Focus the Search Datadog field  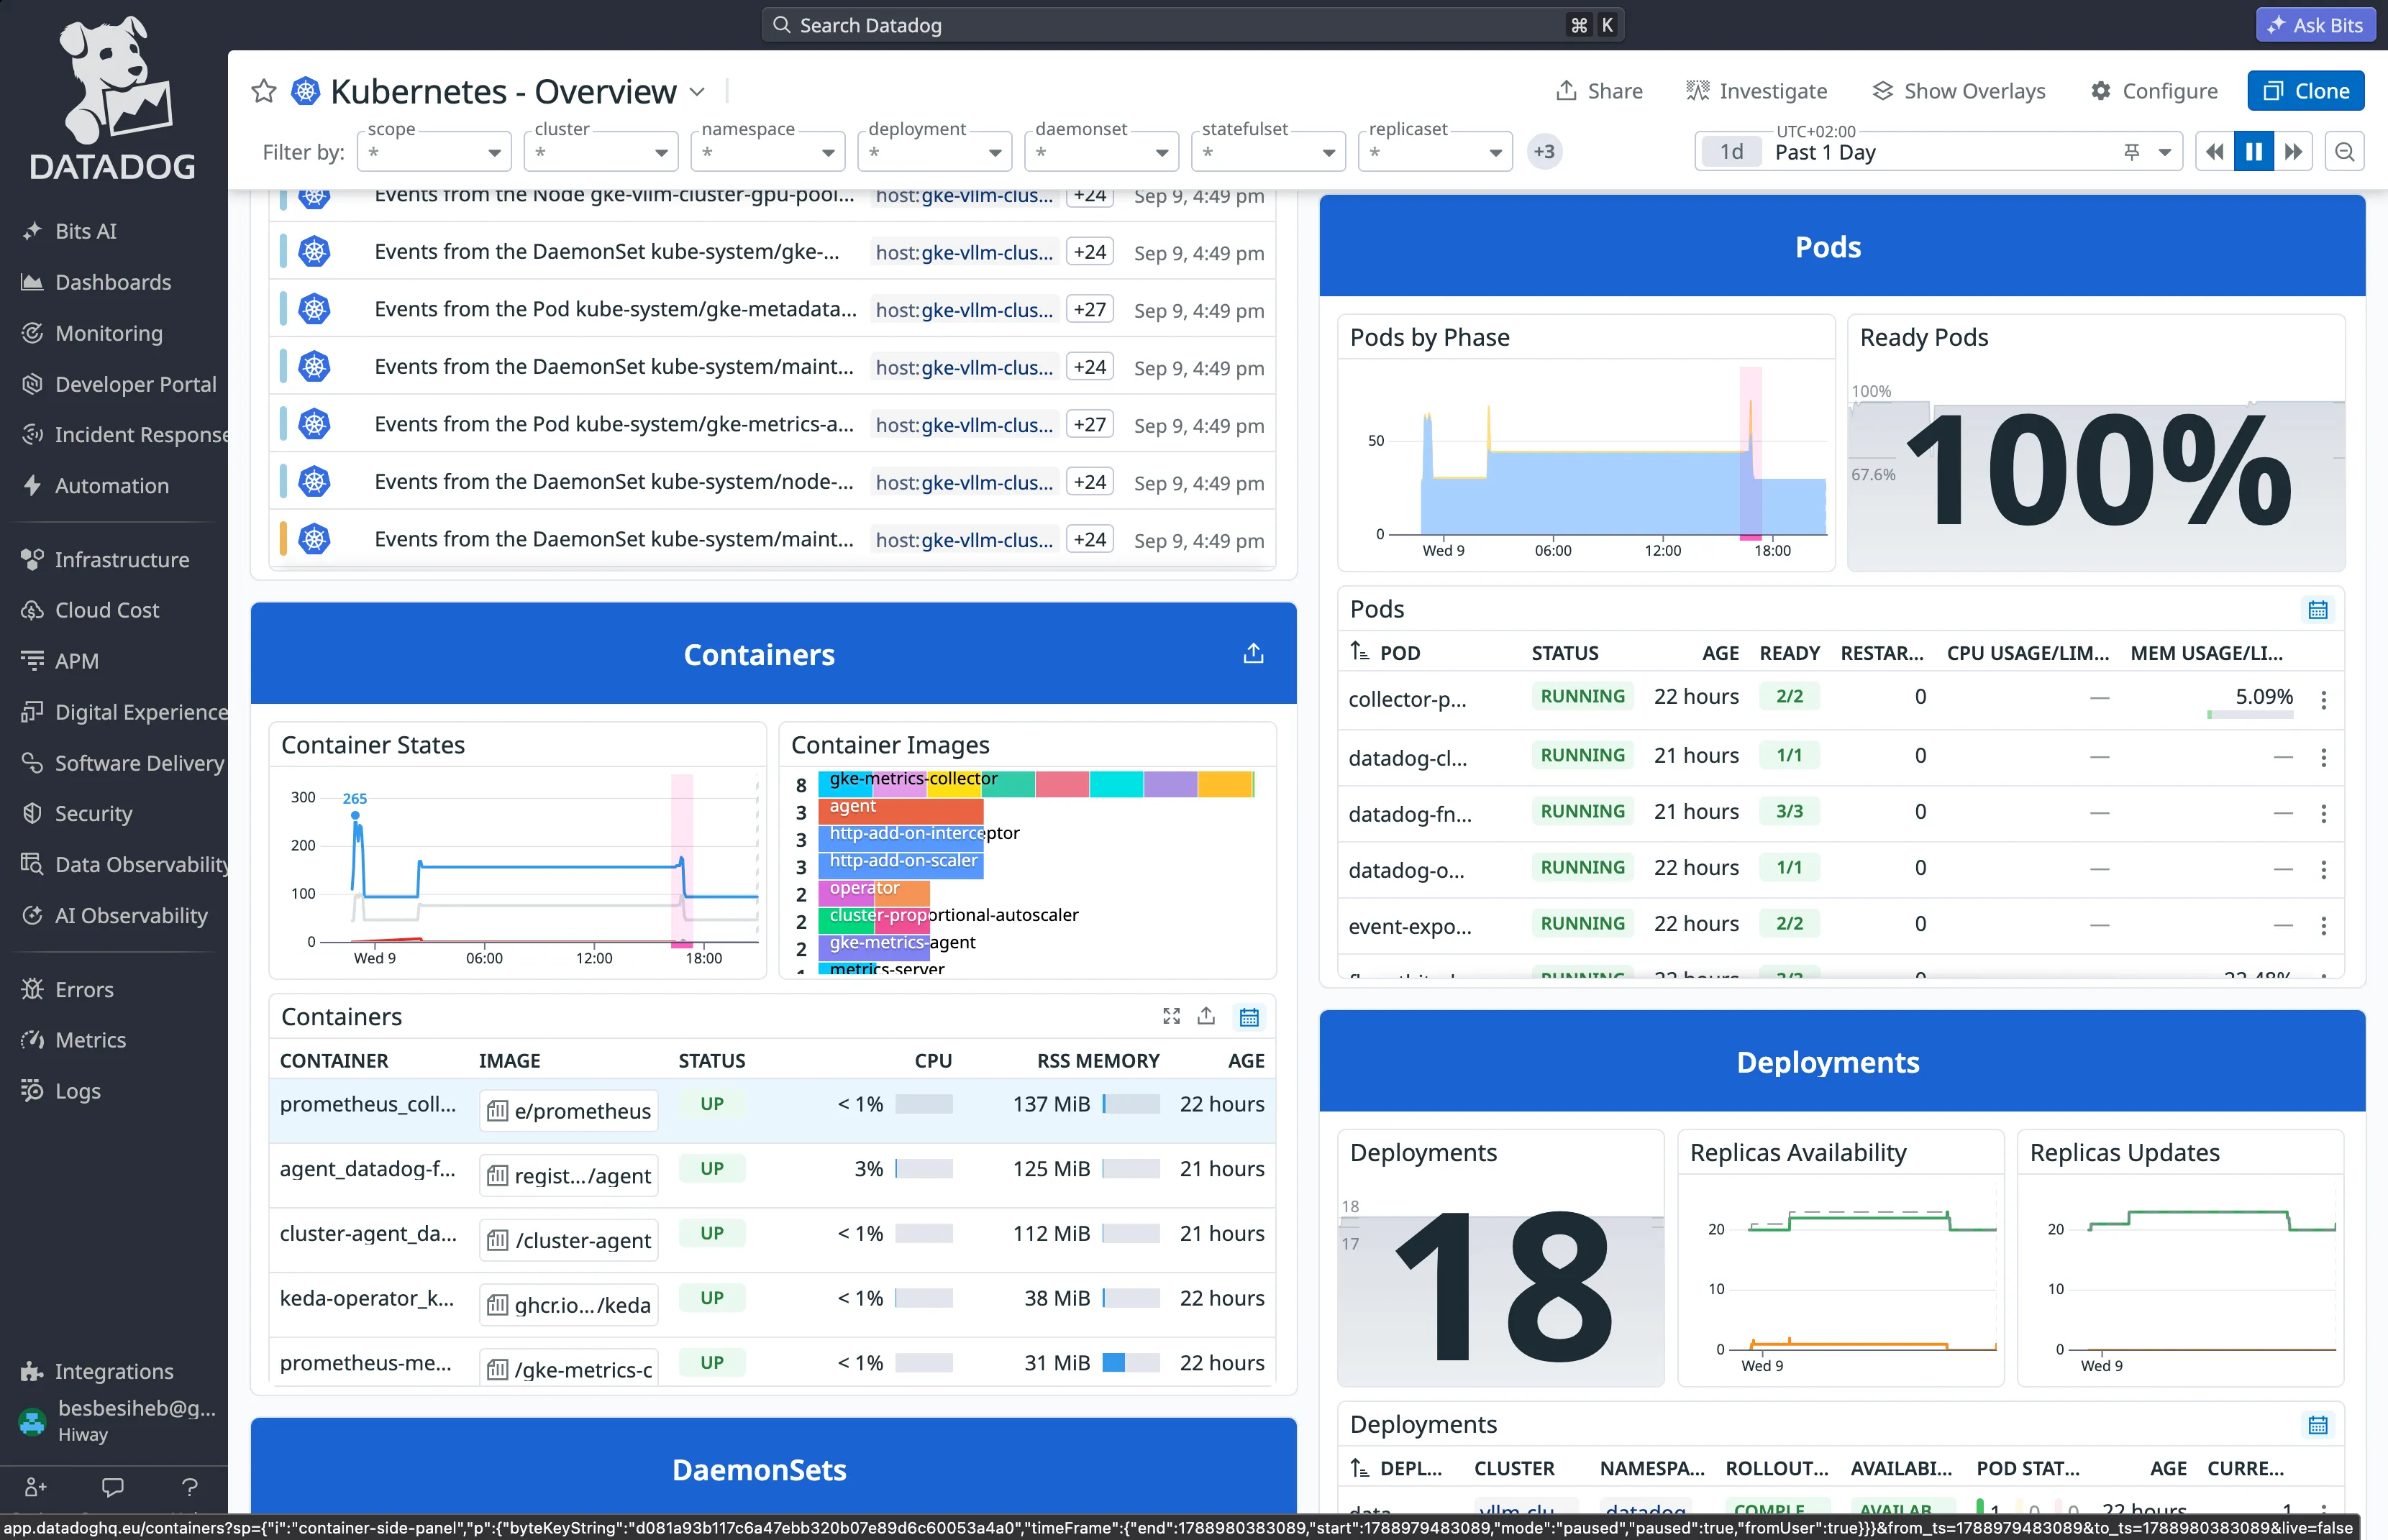coord(1192,25)
